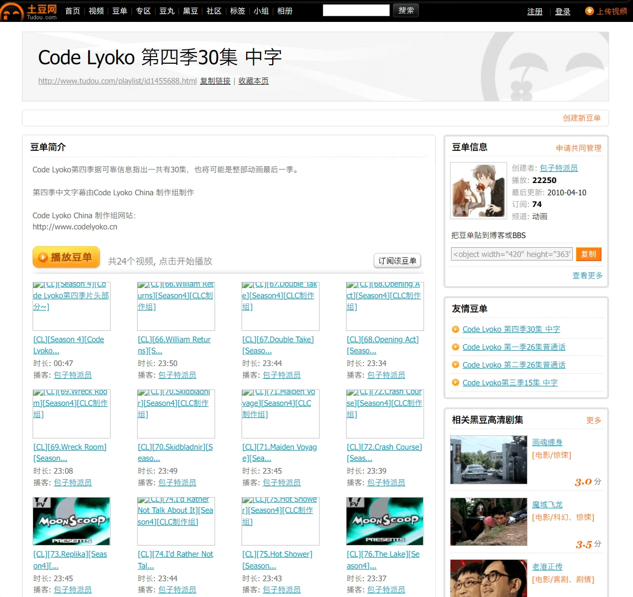Switch to the 黑豆 section
This screenshot has height=597, width=633.
[x=190, y=11]
